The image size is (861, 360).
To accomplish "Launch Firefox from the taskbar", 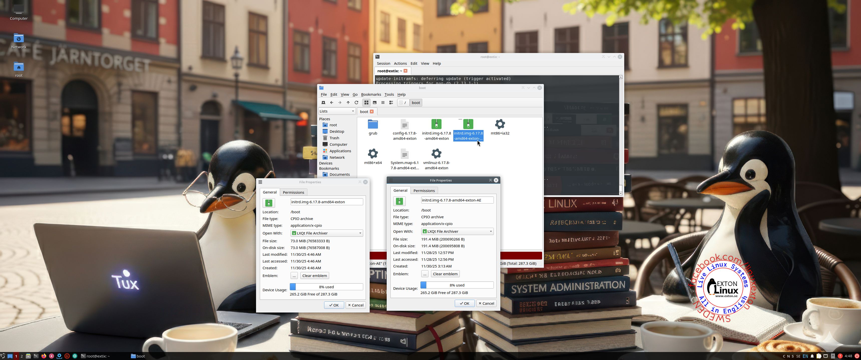I will 44,356.
